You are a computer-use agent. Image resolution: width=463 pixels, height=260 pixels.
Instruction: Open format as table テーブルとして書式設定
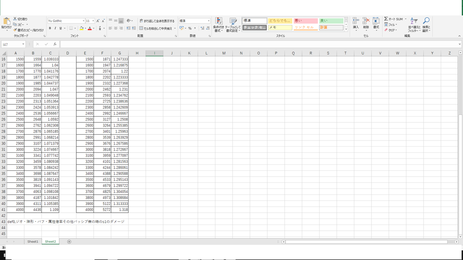233,25
